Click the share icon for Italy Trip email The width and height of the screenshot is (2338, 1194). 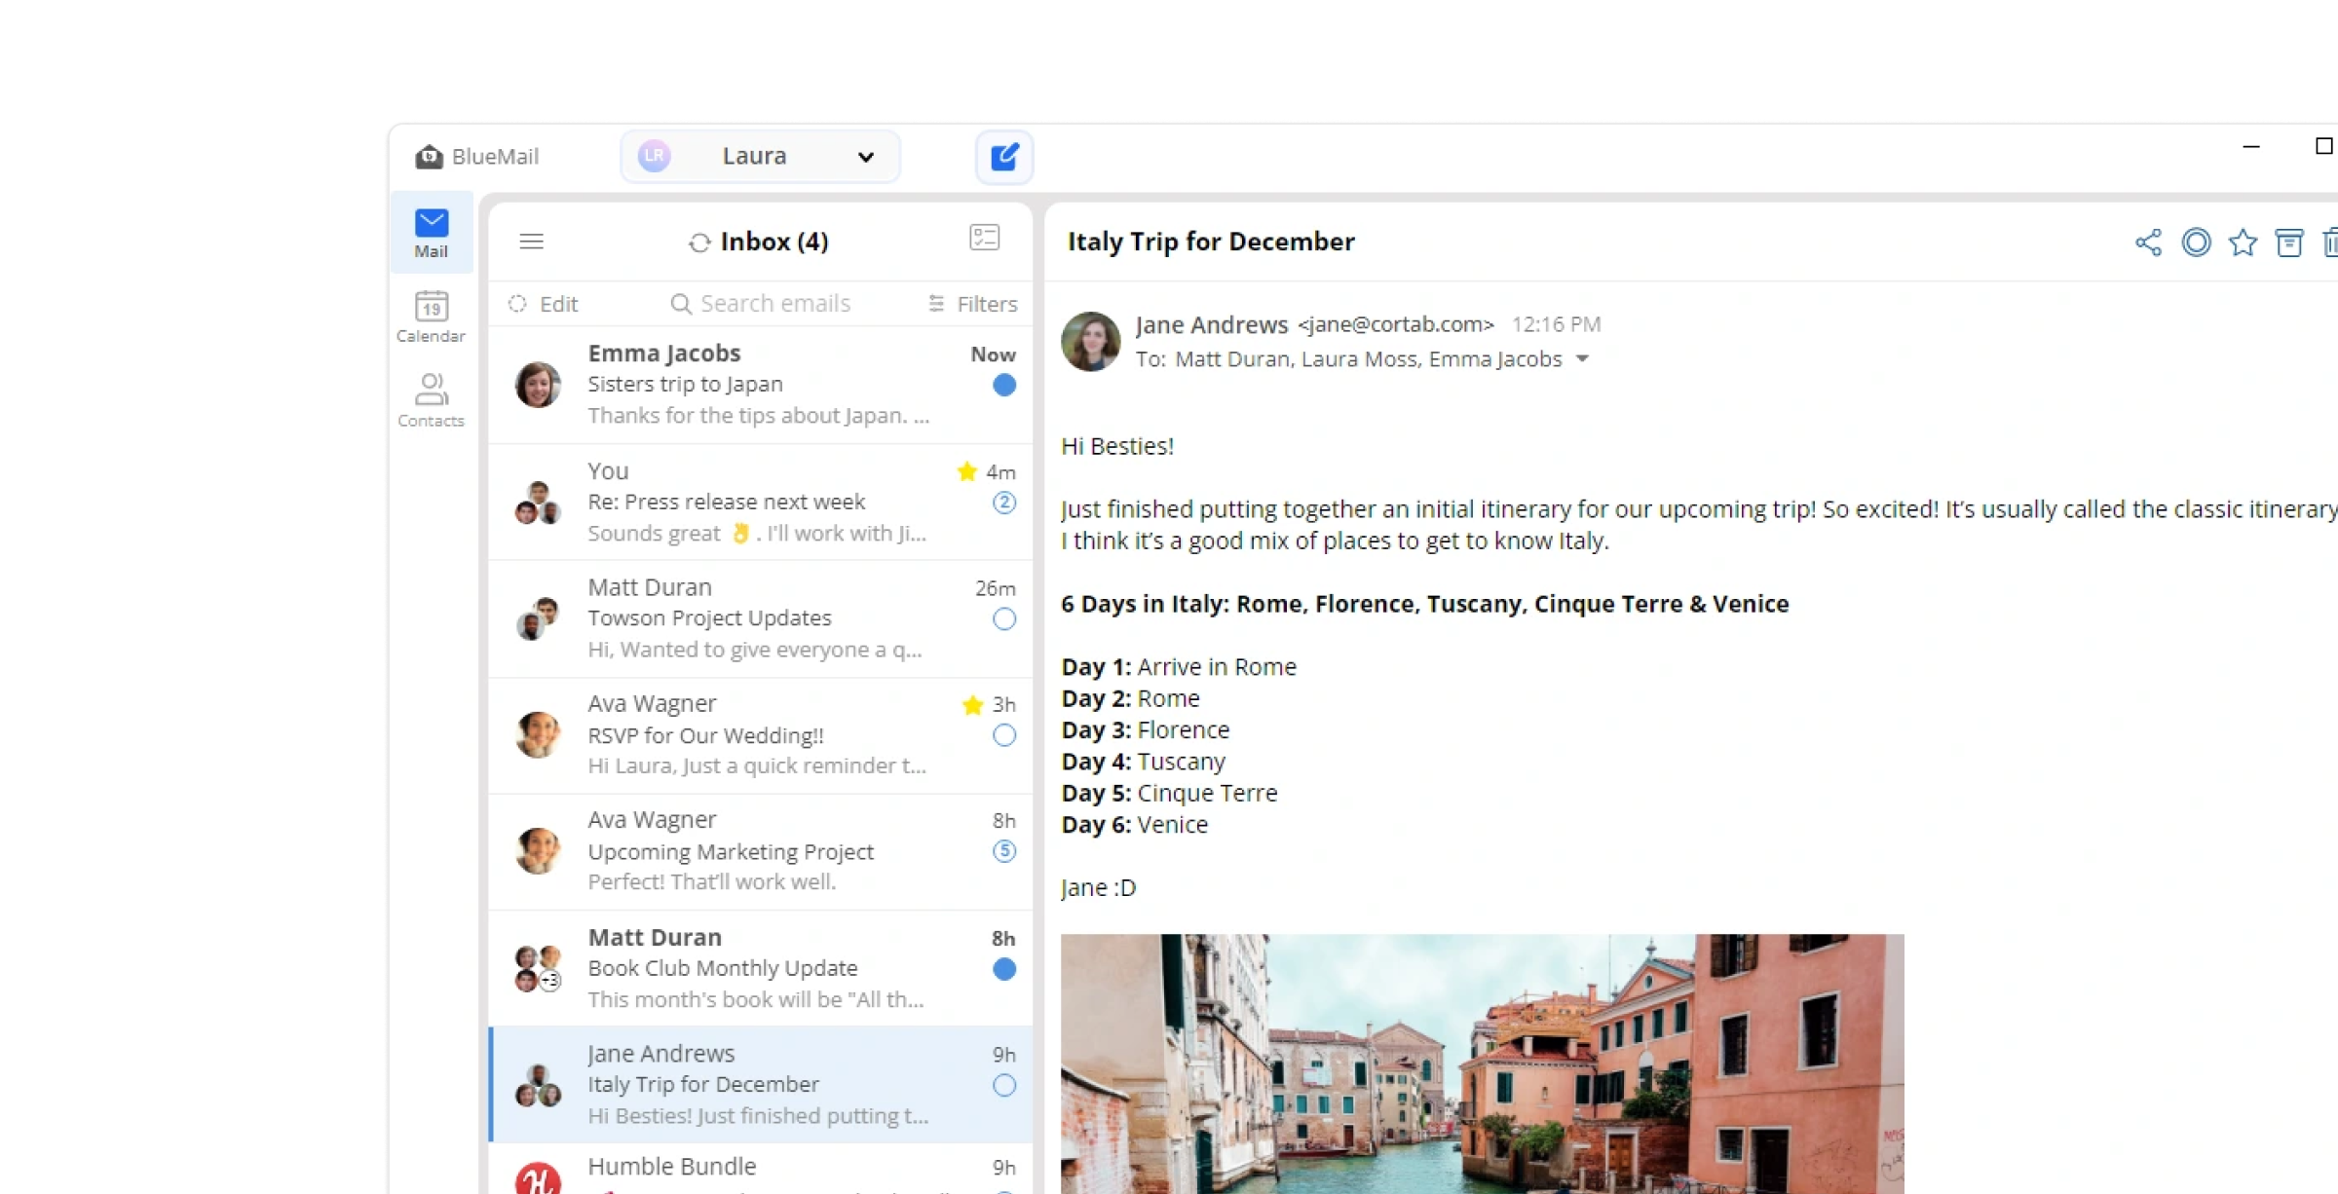point(2148,242)
